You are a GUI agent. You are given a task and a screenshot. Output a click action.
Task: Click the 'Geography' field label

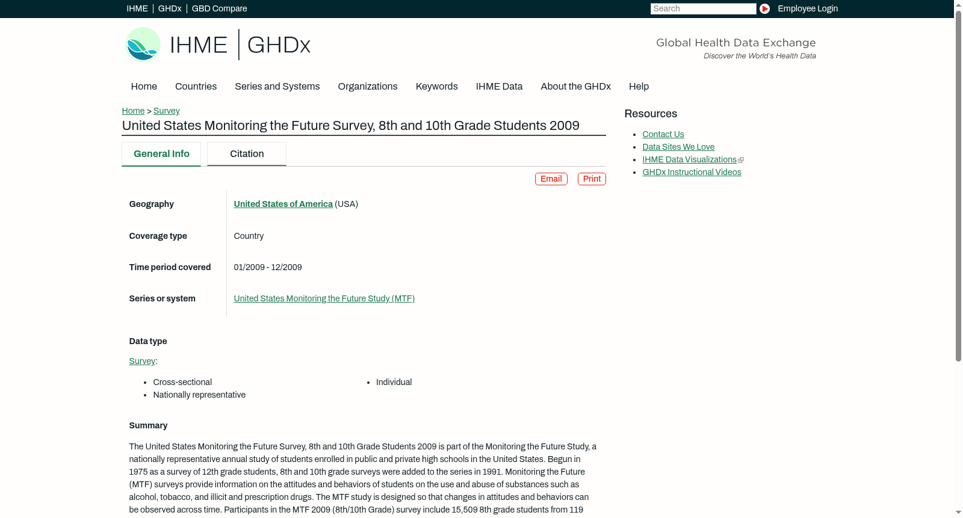(x=151, y=204)
